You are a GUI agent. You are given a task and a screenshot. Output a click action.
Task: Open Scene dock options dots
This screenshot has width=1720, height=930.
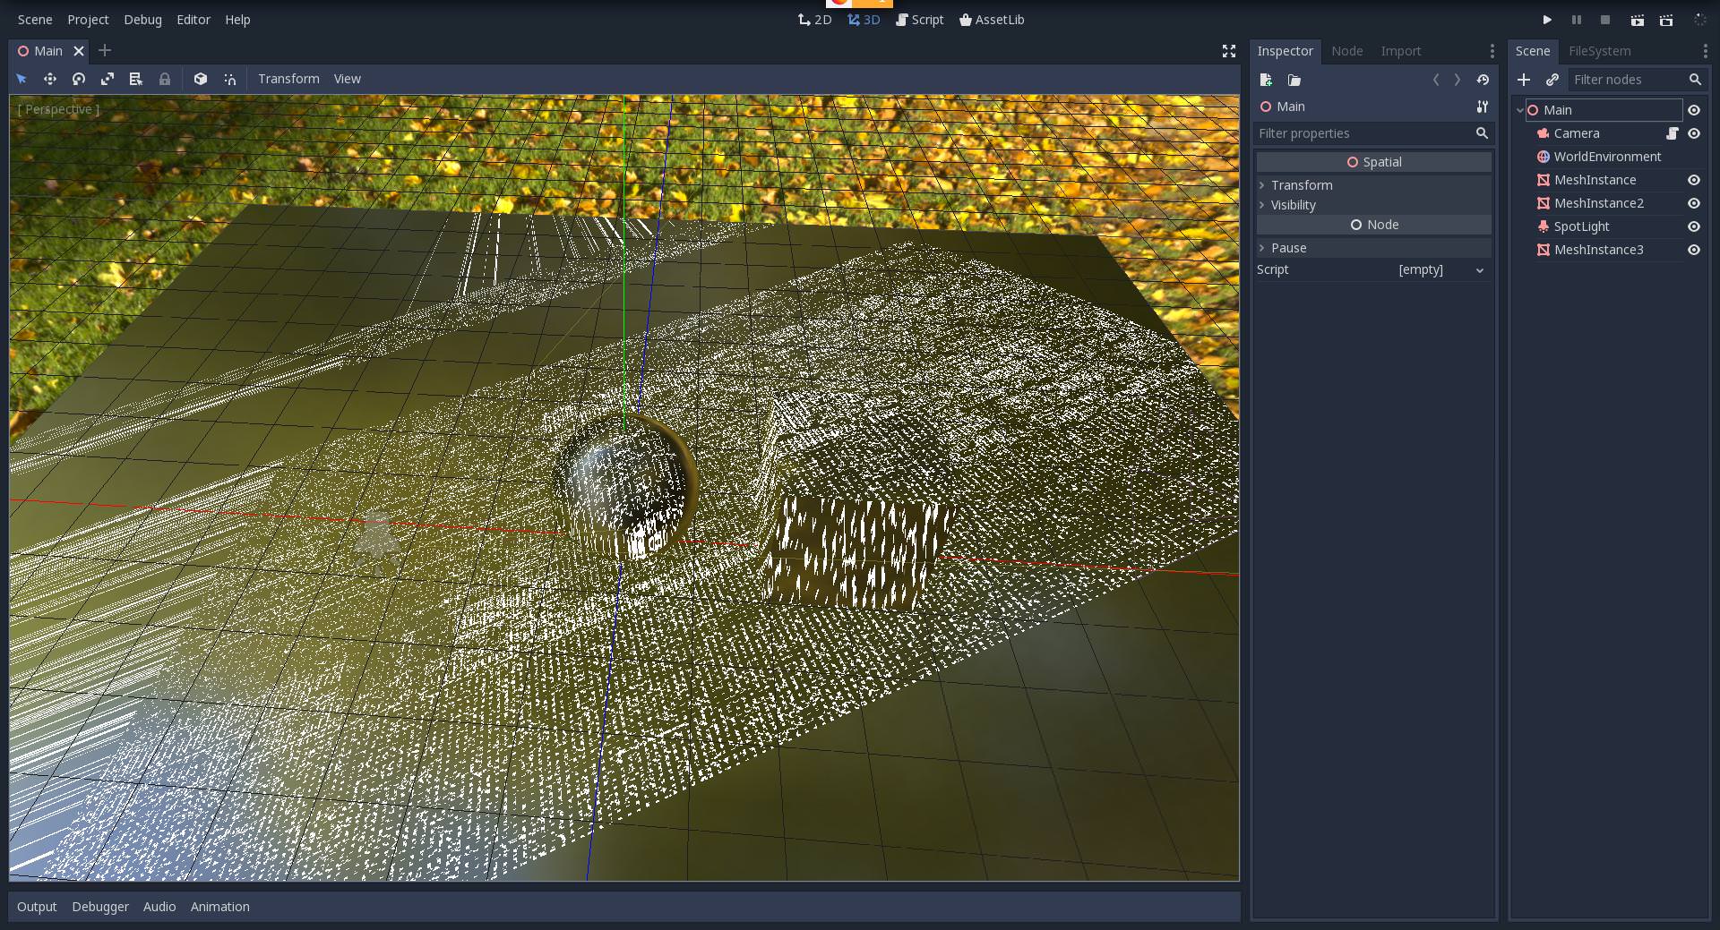[x=1705, y=51]
